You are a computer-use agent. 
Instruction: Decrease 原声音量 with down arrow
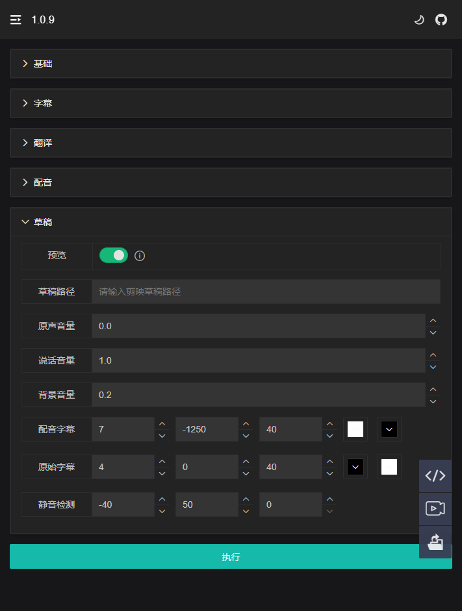(x=433, y=332)
